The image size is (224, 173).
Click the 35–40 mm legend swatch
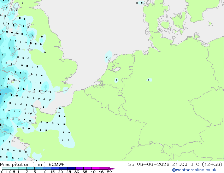click(x=87, y=168)
